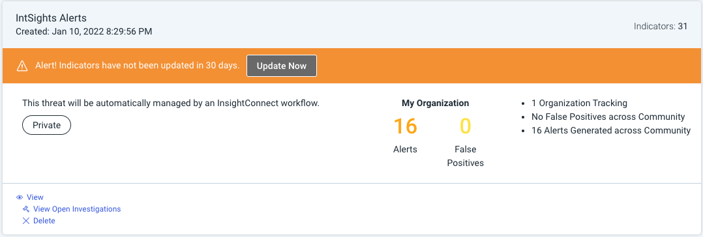Click 'No False Positives across Community' bullet
703x237 pixels.
click(x=608, y=117)
